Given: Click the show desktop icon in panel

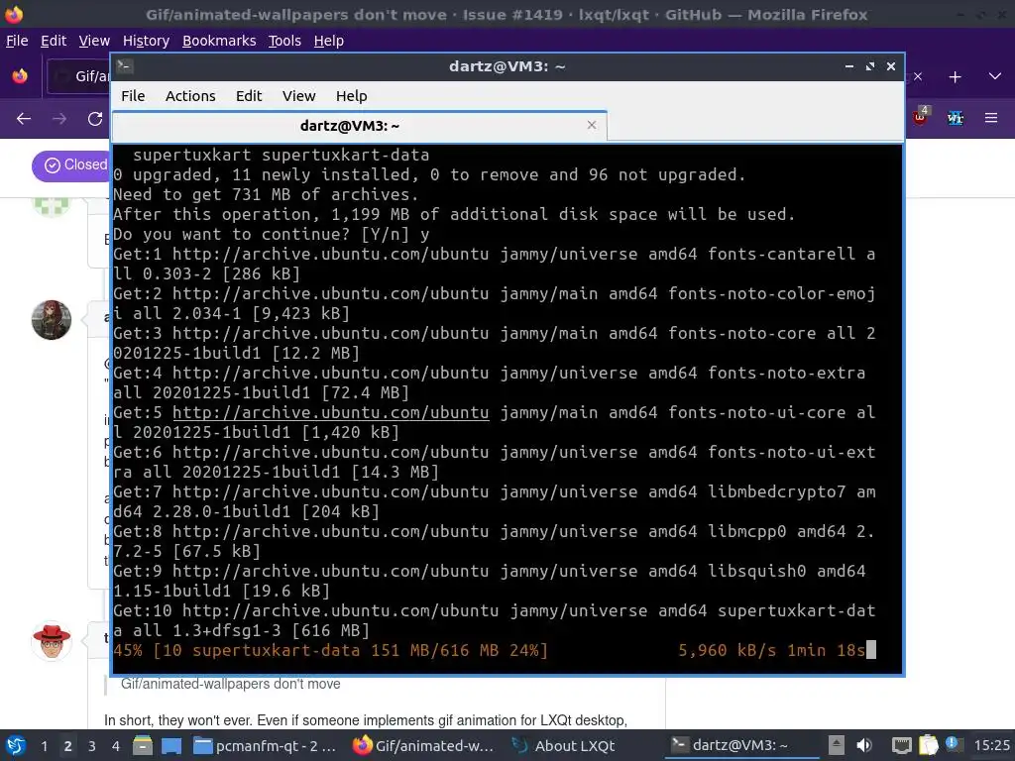Looking at the screenshot, I should [171, 745].
